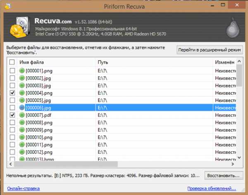
Task: Minimize the Piriform Recuva window
Action: tap(212, 5)
